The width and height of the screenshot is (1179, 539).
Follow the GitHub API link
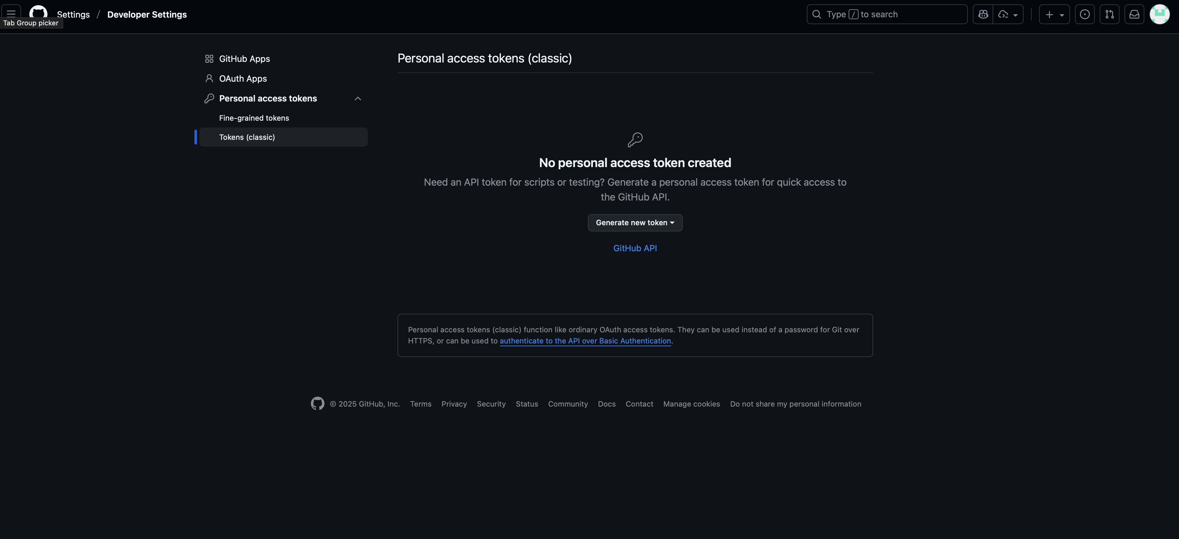(x=635, y=248)
